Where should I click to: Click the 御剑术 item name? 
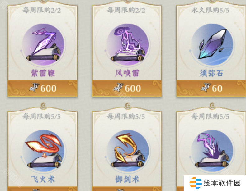127,179
